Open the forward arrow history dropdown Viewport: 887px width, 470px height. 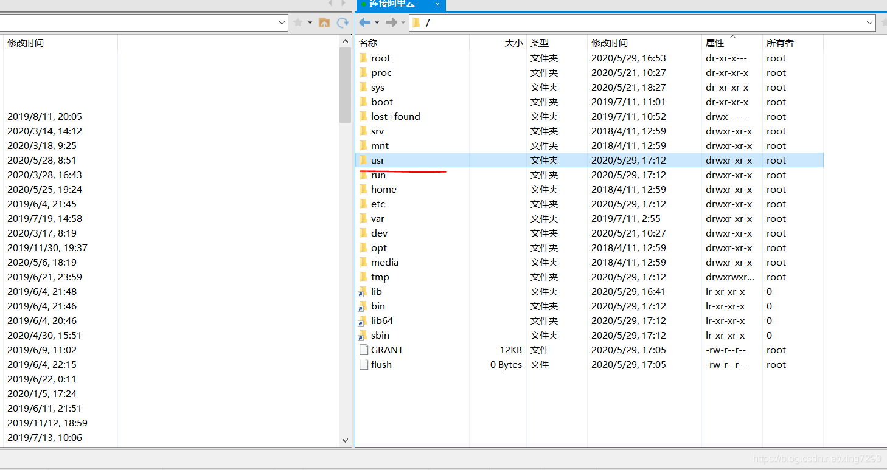click(403, 23)
